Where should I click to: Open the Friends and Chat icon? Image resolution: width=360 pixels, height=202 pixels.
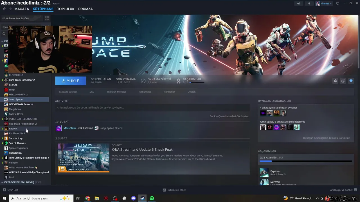pos(355,190)
